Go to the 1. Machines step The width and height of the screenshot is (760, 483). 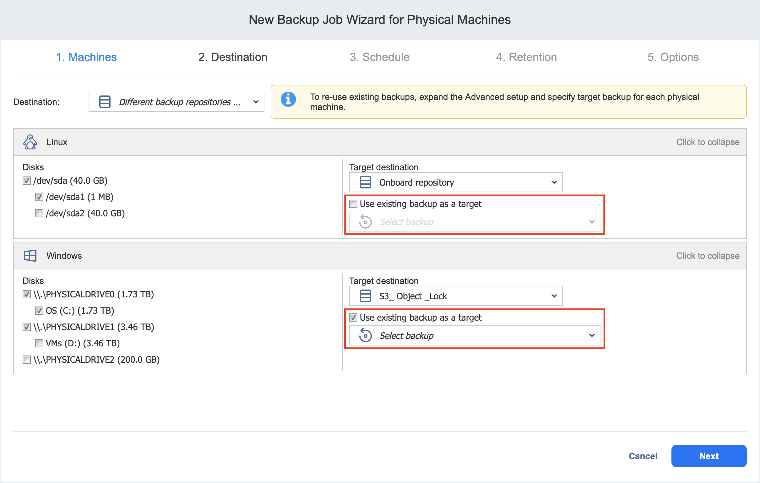point(86,57)
